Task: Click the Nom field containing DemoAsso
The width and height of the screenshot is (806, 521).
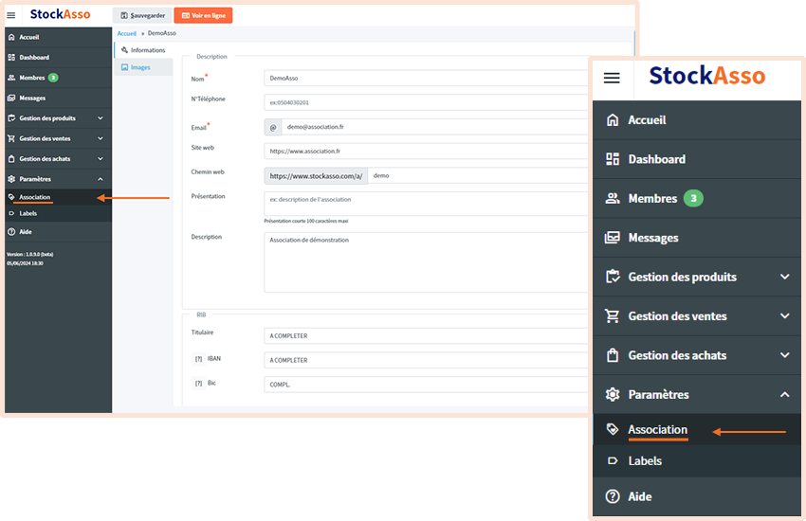Action: [427, 79]
